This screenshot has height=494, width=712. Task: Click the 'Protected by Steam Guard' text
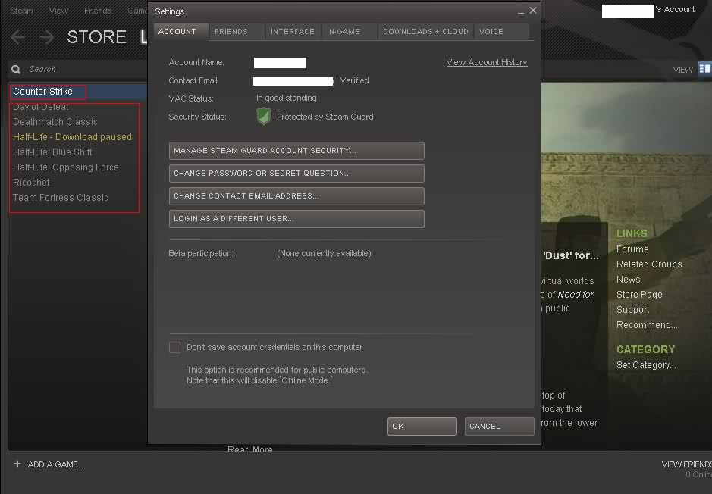coord(325,117)
